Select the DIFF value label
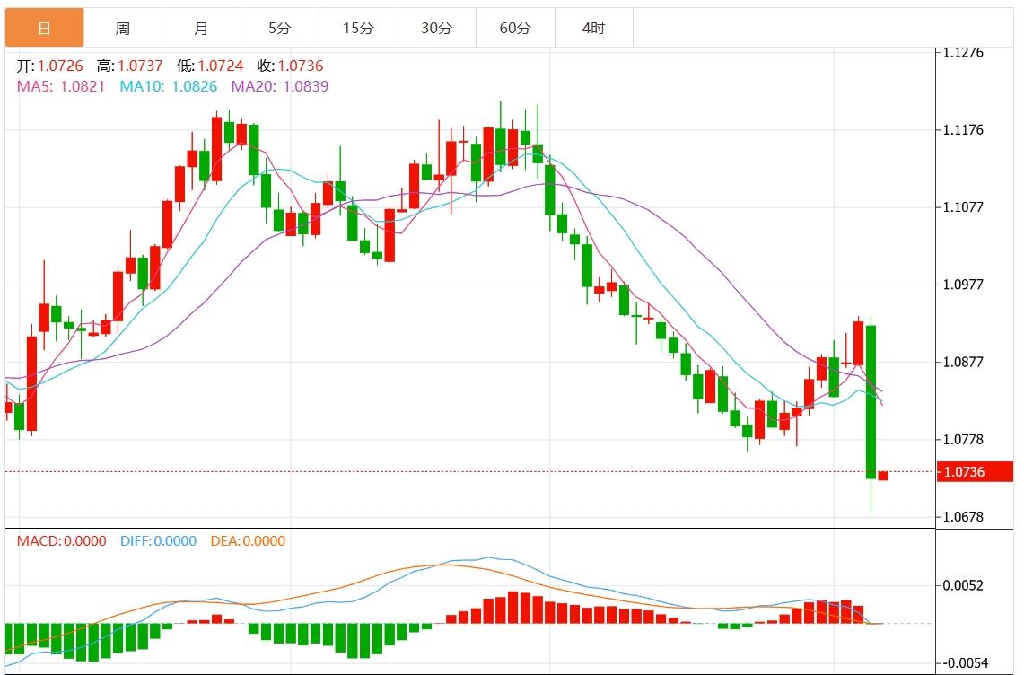 click(159, 540)
